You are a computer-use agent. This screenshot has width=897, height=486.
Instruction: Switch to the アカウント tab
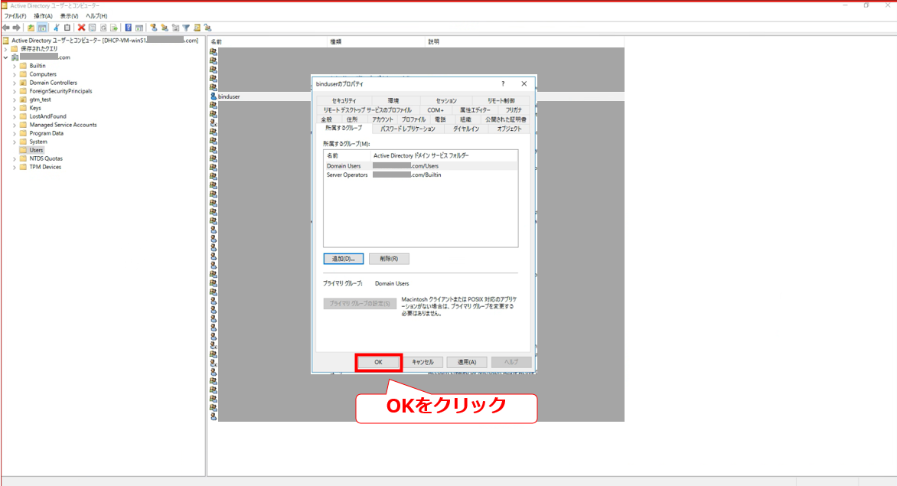point(383,119)
